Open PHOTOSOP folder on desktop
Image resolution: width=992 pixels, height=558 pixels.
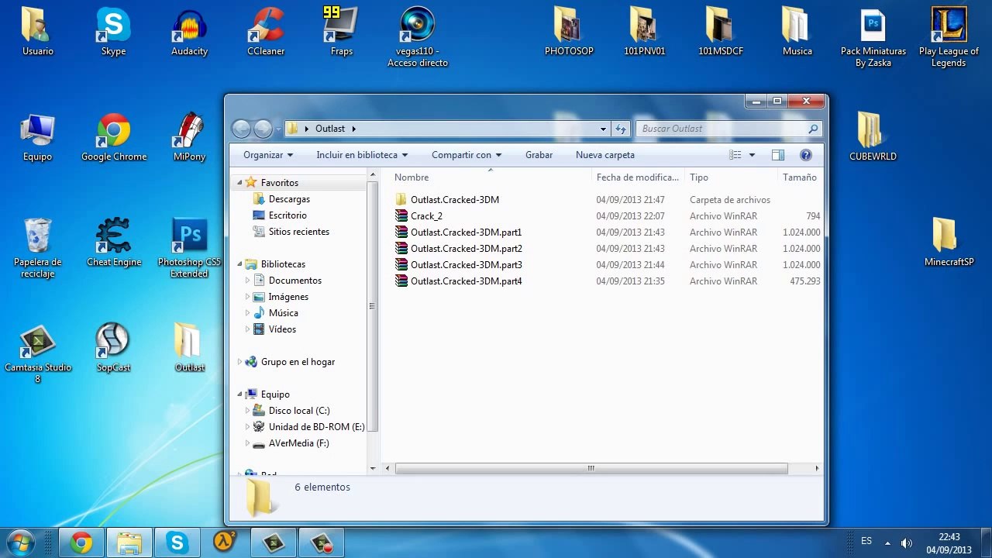569,33
